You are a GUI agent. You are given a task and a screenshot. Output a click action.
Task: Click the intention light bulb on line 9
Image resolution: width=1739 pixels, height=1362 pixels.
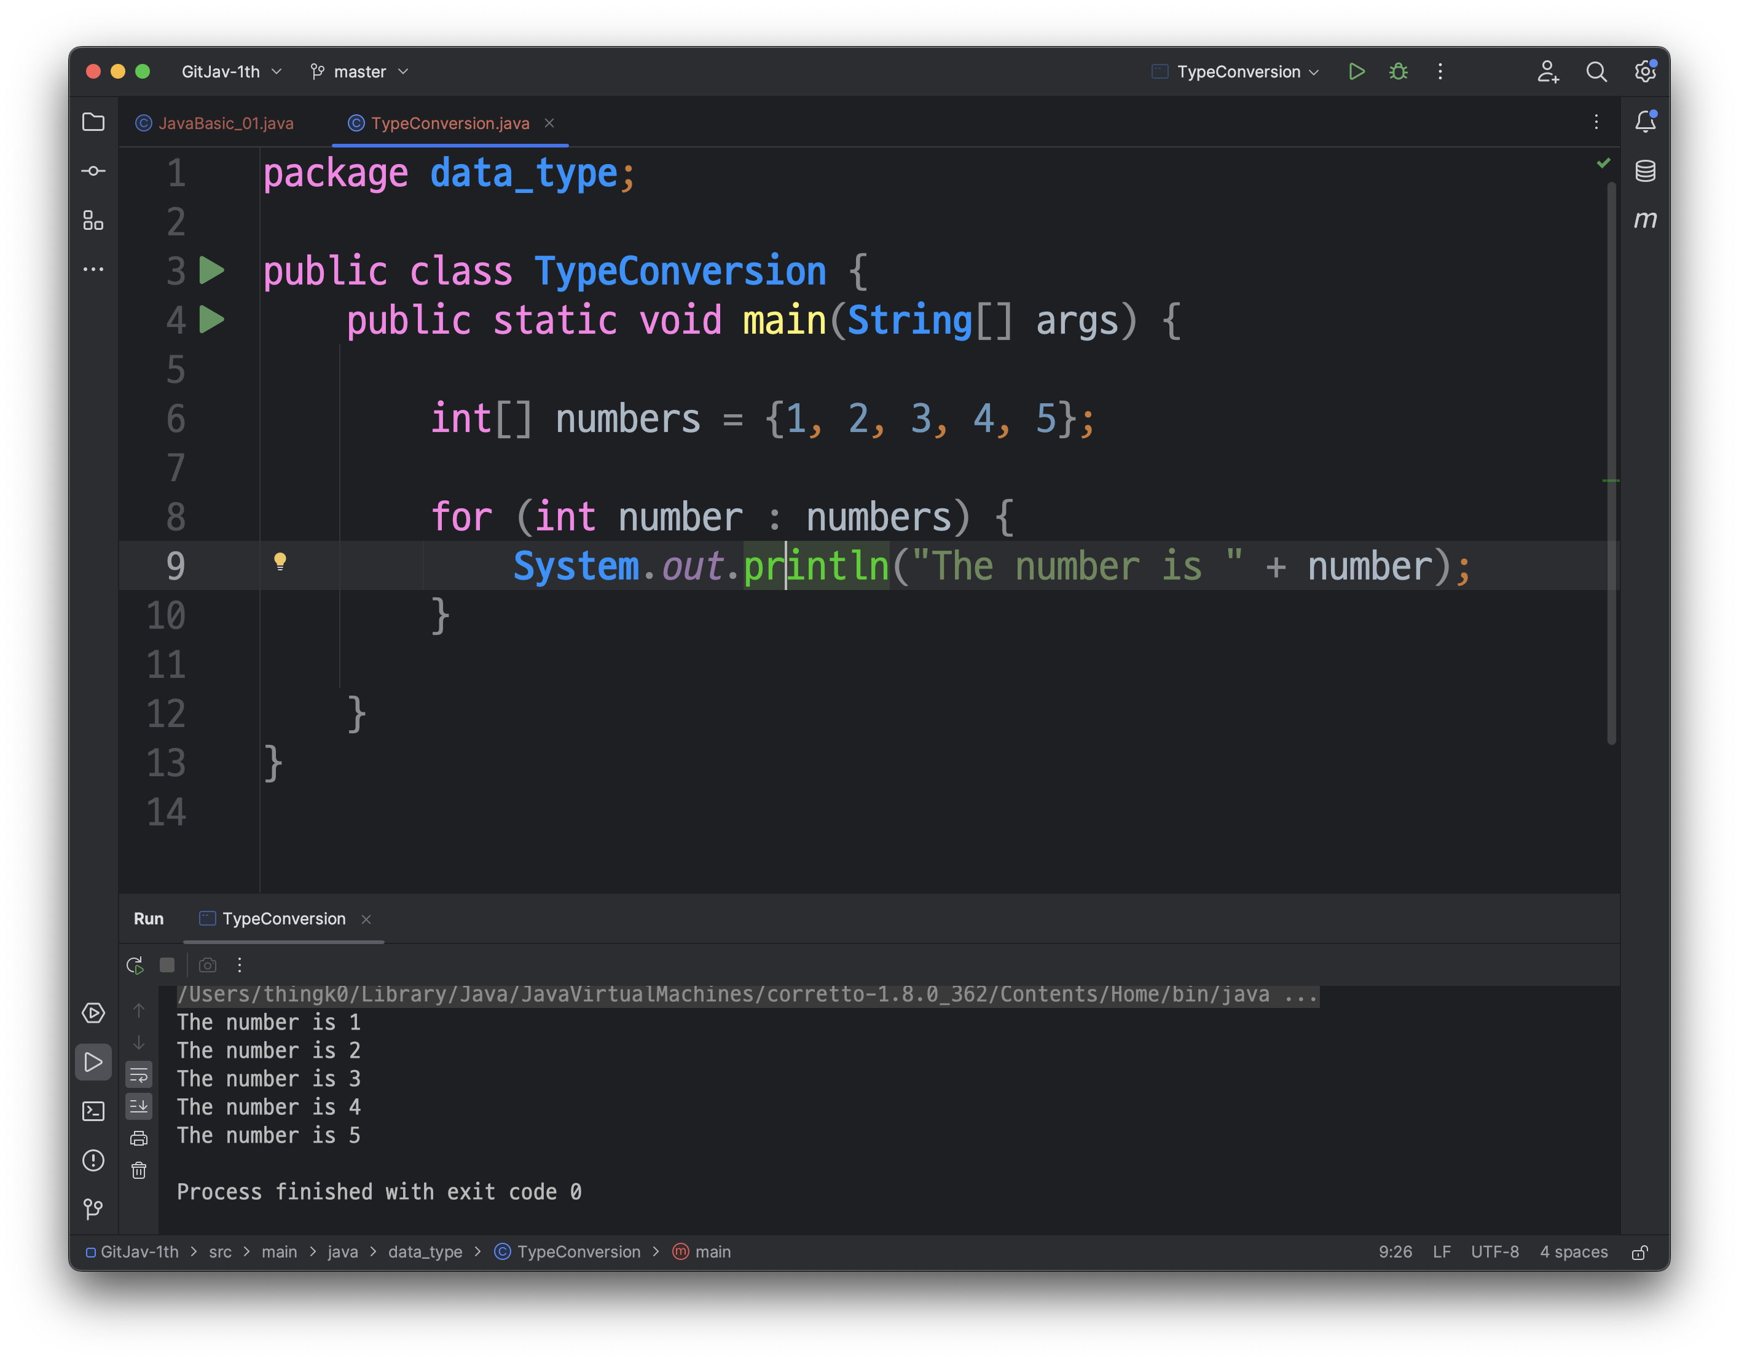click(280, 561)
